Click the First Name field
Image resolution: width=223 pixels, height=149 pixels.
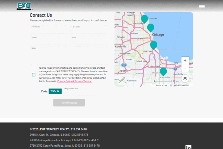(49, 29)
